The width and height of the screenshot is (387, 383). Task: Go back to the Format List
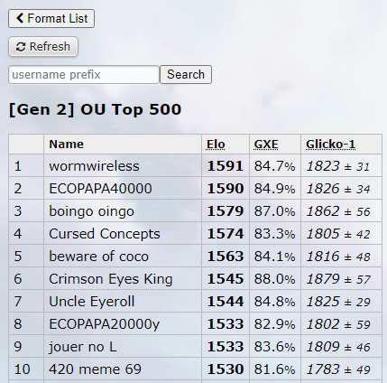pyautogui.click(x=51, y=19)
